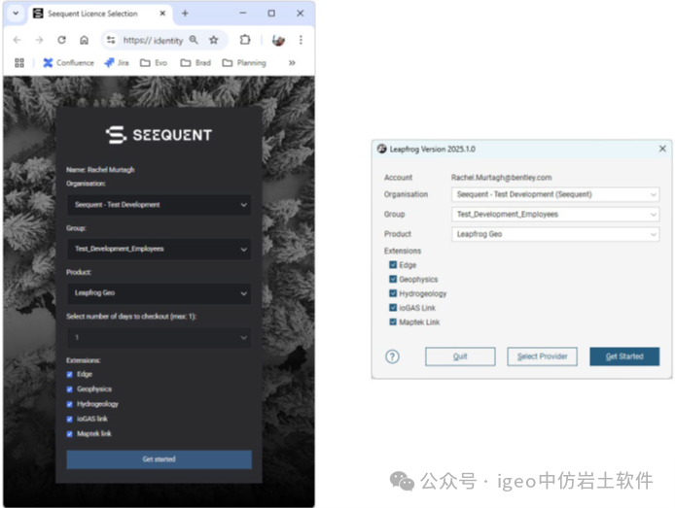Viewport: 675px width, 508px height.
Task: Open the Chrome three-dot menu
Action: pos(301,40)
